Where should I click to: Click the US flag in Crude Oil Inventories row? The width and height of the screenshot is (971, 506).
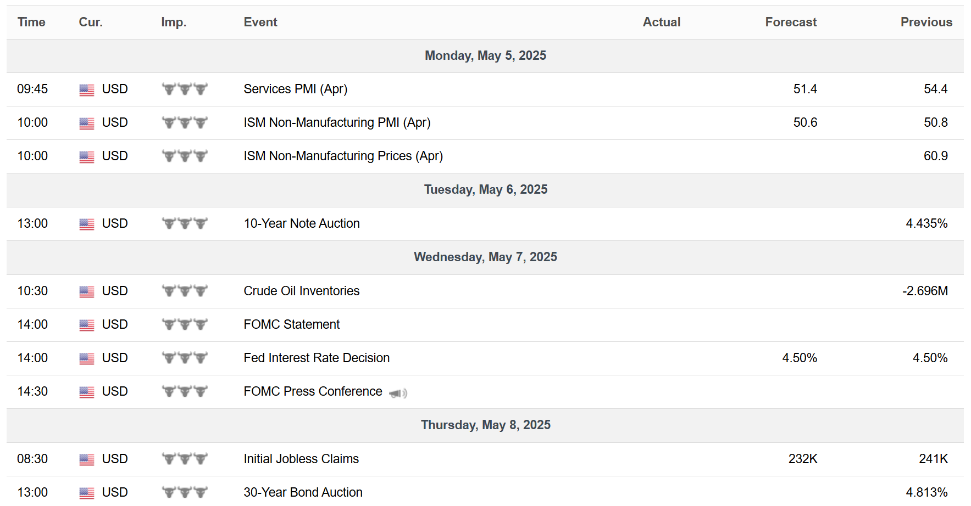coord(87,292)
